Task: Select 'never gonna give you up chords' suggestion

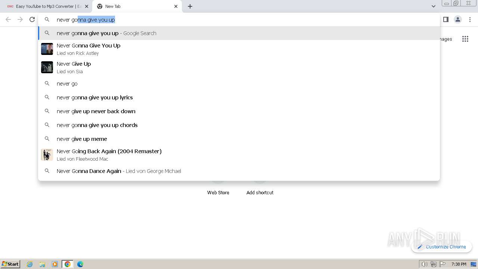Action: (x=239, y=125)
